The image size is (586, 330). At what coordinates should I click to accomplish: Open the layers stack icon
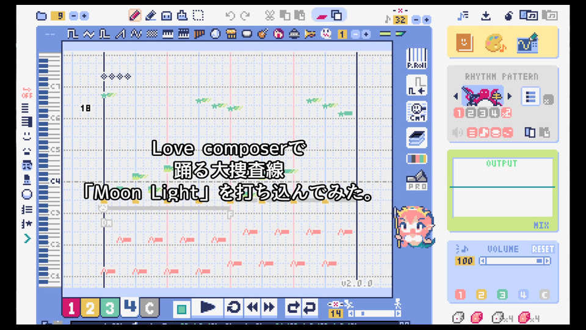[x=417, y=137]
